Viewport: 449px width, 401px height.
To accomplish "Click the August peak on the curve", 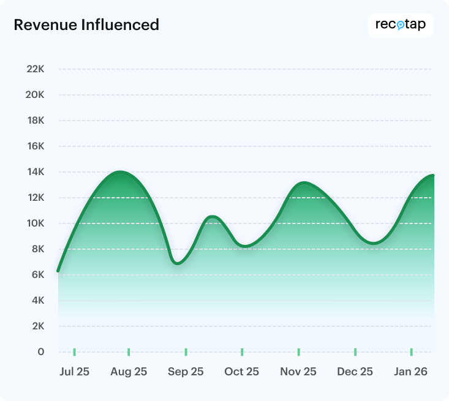I will (120, 172).
